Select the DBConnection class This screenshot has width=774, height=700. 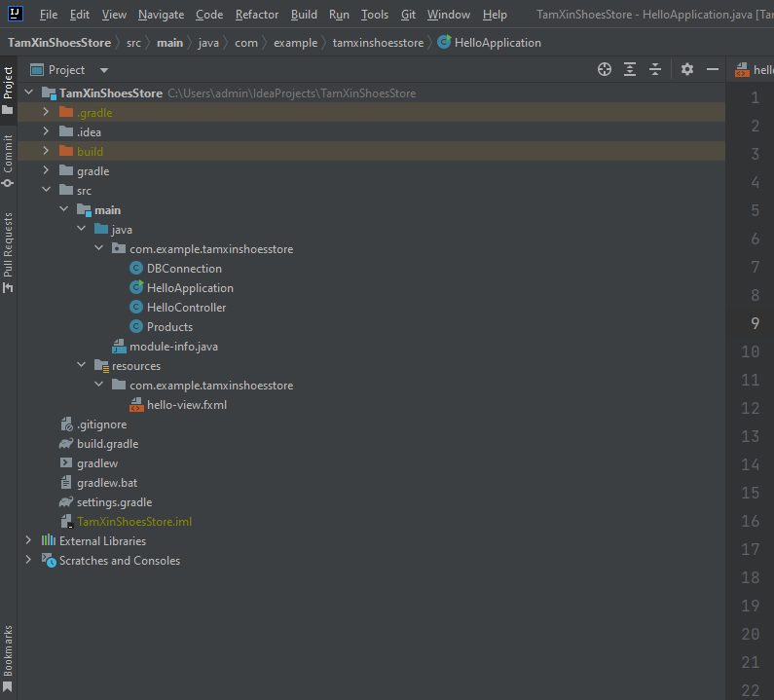pos(184,269)
